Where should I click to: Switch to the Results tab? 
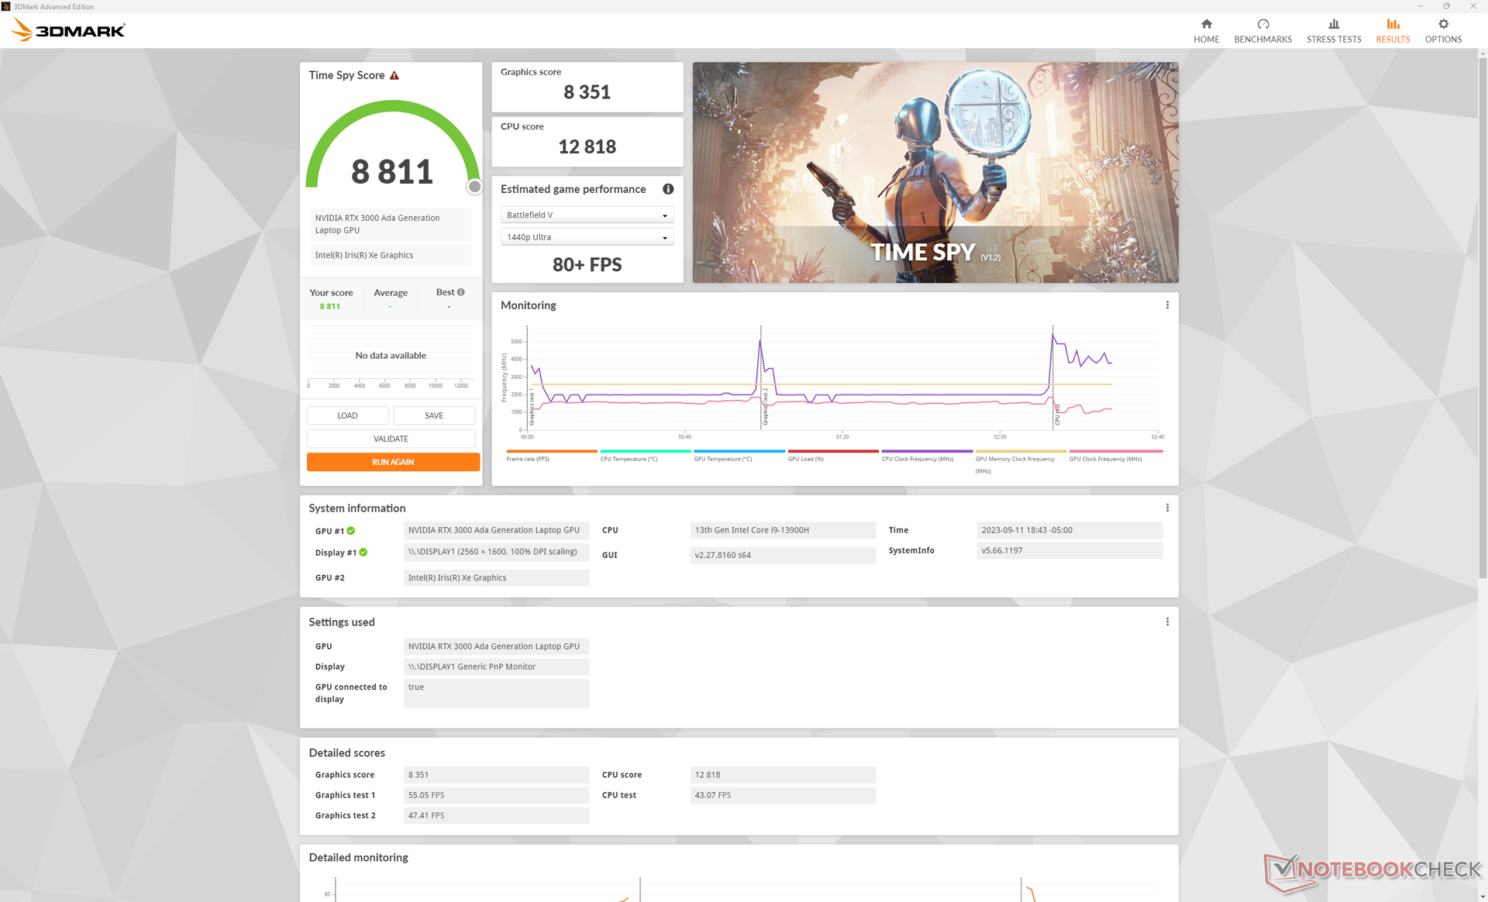(1393, 31)
